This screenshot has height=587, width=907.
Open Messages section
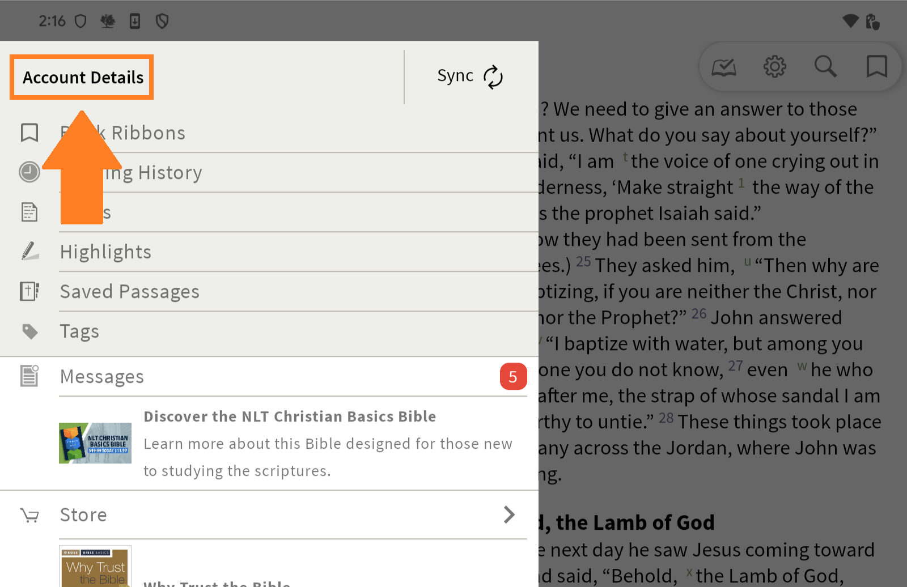coord(102,376)
